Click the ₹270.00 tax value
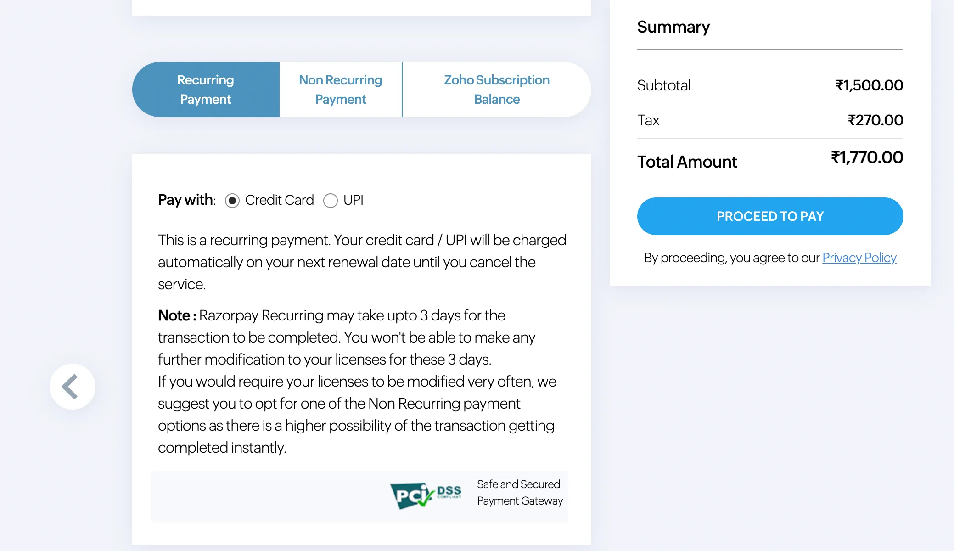 coord(875,120)
